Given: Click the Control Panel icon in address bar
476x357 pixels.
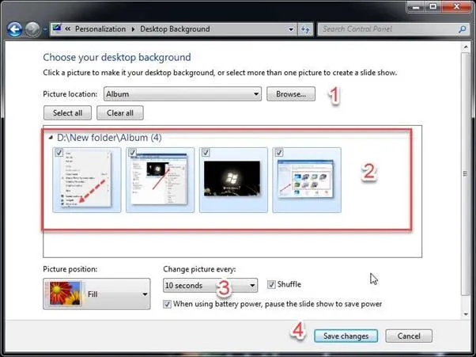Looking at the screenshot, I should 56,29.
